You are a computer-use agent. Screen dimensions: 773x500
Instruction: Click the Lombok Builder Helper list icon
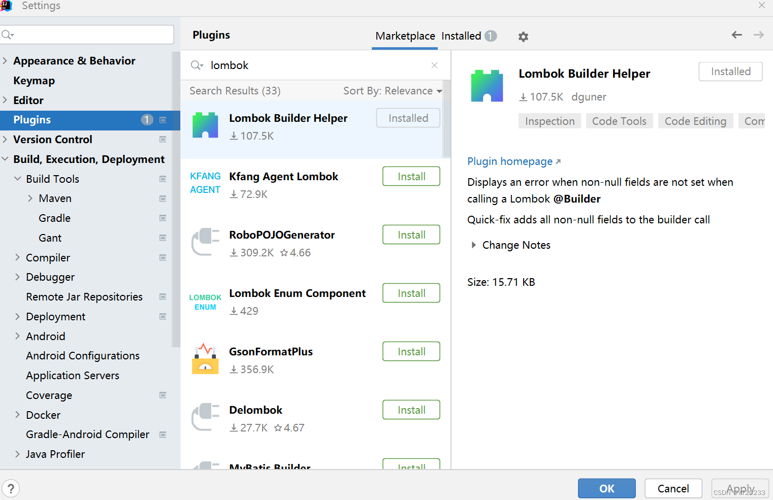pos(205,125)
